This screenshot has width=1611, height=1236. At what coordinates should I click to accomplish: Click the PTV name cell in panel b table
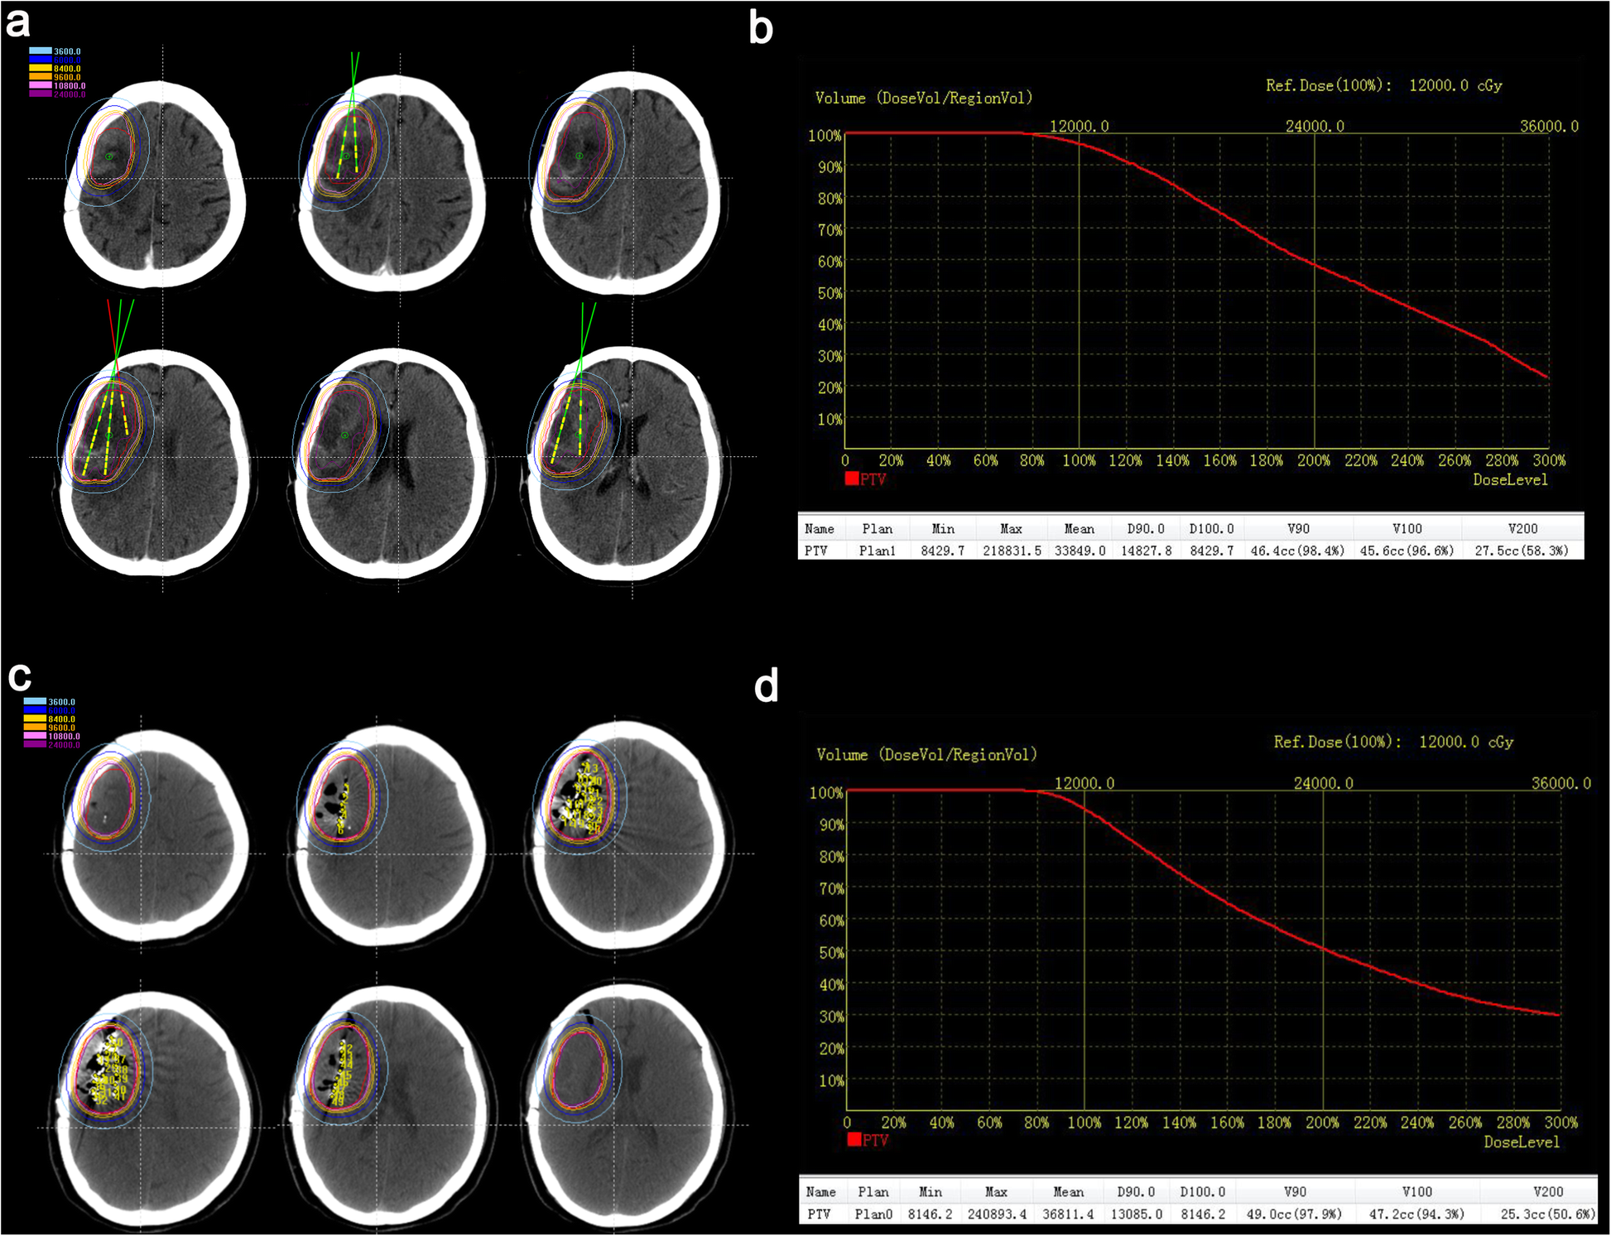[815, 551]
